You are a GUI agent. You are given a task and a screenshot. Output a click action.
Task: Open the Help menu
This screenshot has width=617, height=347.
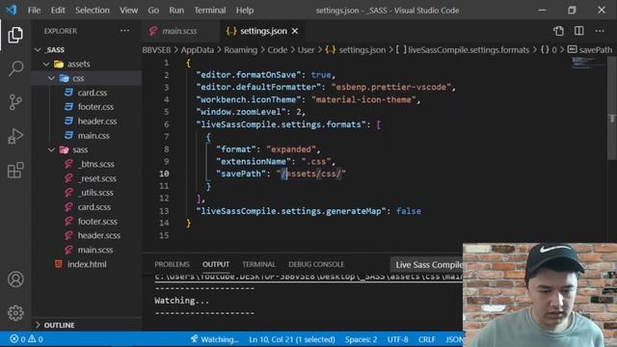tap(245, 11)
